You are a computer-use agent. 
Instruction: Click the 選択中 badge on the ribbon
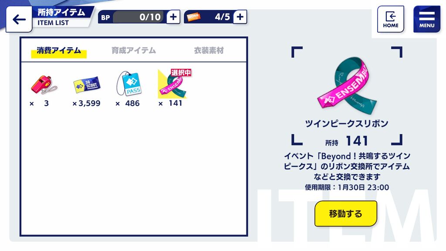(x=181, y=73)
